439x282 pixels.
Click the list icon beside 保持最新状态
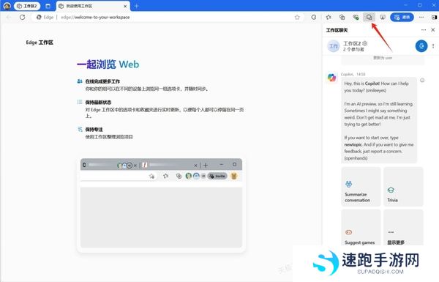coord(80,102)
